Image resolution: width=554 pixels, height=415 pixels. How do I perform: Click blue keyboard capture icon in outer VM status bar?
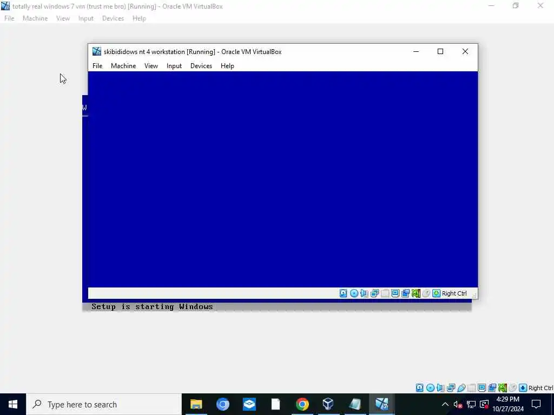tap(523, 388)
